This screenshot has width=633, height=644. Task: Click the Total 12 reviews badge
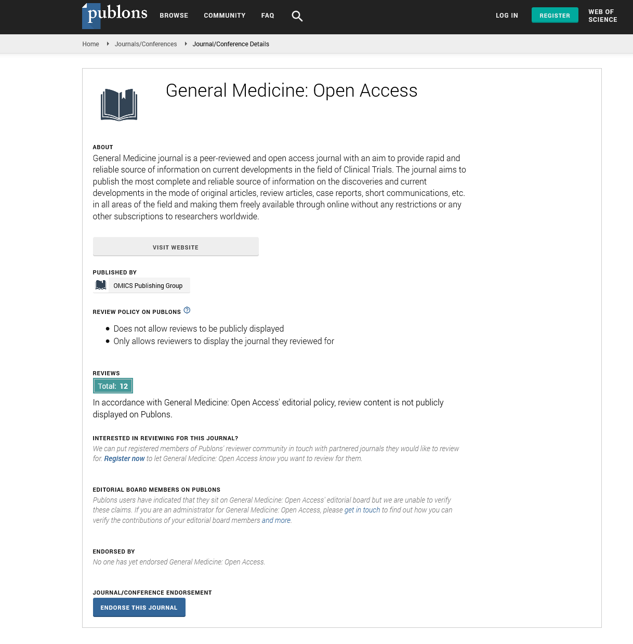point(113,386)
